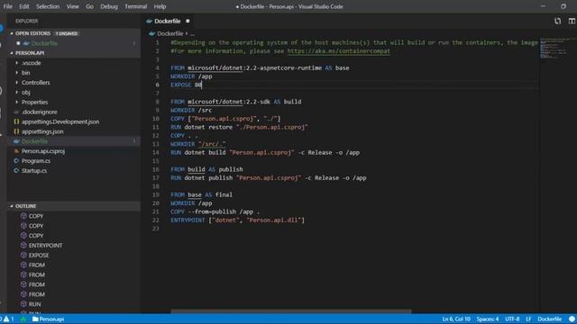This screenshot has width=577, height=324.
Task: Expand the Properties folder
Action: point(34,102)
